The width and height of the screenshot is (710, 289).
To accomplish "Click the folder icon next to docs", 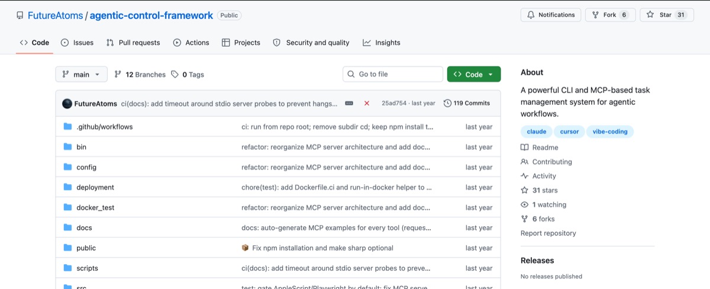I will pos(67,227).
